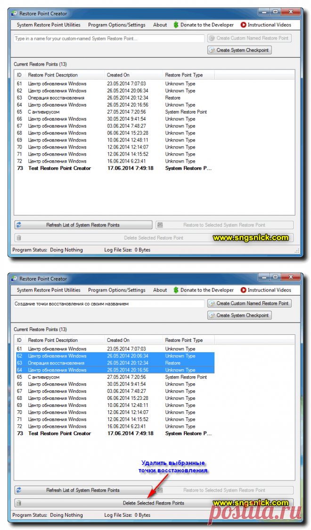The image size is (311, 530).
Task: Click ID 72 in lower window list
Action: click(20, 426)
